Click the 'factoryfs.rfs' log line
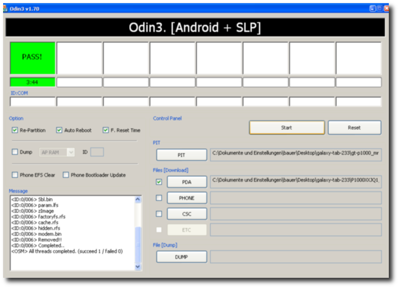 click(39, 217)
